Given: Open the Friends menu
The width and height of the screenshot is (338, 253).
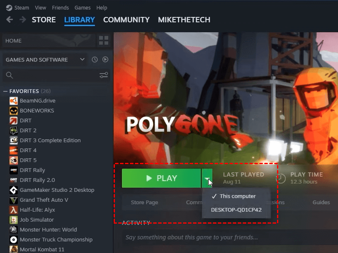Looking at the screenshot, I should click(x=61, y=8).
